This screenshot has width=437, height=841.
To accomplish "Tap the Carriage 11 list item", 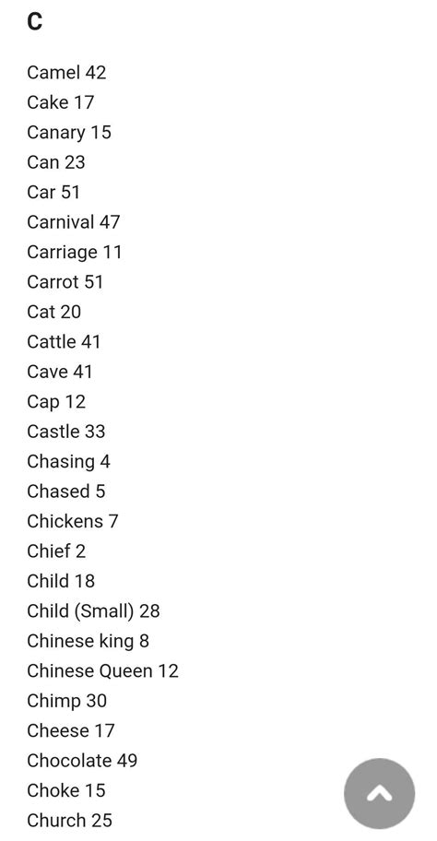I will coord(74,252).
